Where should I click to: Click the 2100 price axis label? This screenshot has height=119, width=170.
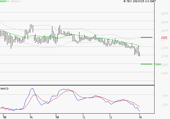164,56
